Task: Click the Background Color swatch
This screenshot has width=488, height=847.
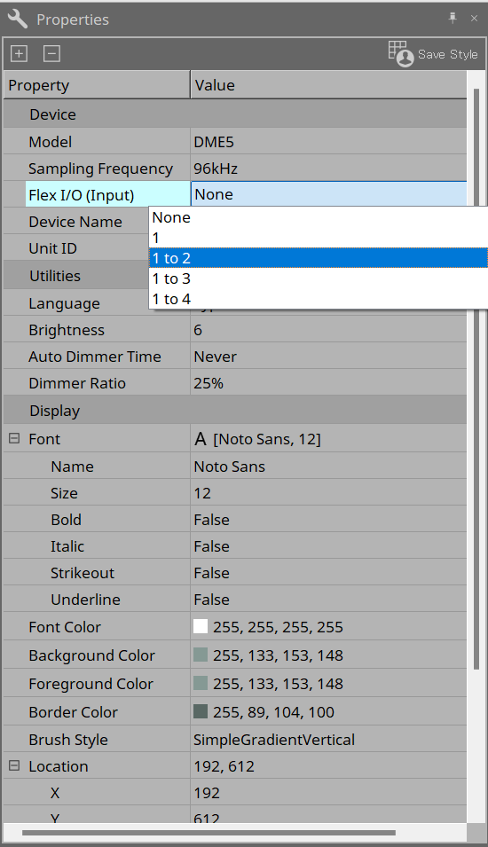Action: click(x=201, y=655)
